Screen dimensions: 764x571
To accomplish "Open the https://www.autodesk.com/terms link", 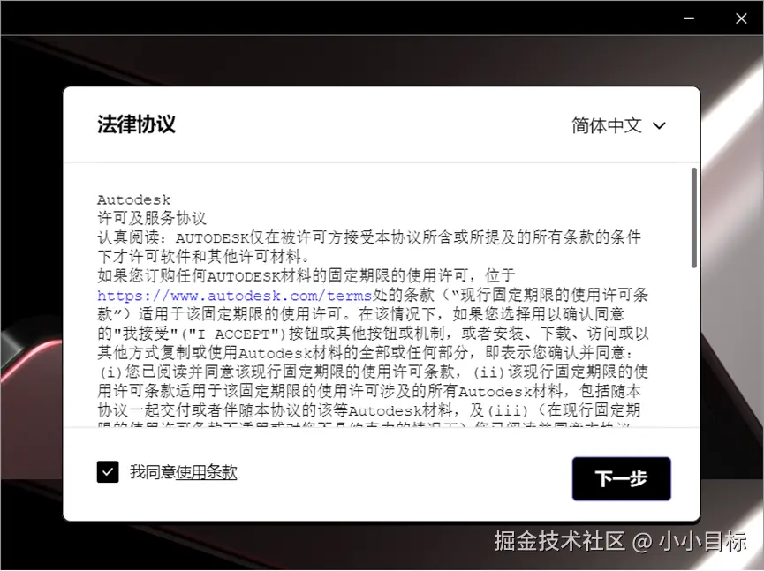I will pos(234,296).
